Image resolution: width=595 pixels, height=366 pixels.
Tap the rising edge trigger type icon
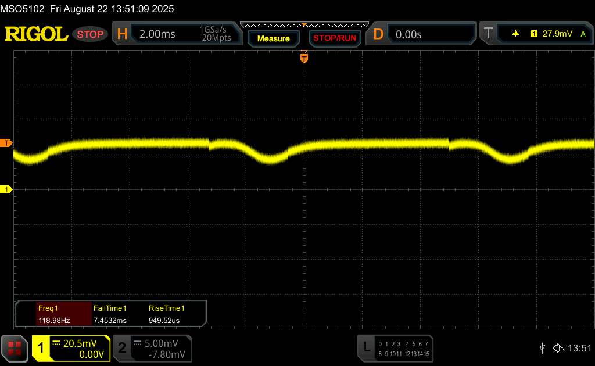[x=515, y=34]
